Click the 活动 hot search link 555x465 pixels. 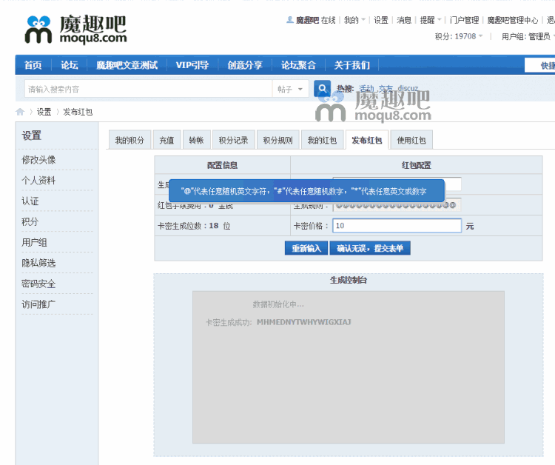click(367, 88)
